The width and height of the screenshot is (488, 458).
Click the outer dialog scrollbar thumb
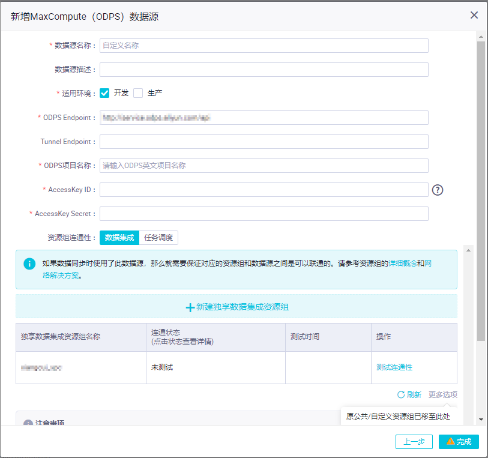point(481,191)
